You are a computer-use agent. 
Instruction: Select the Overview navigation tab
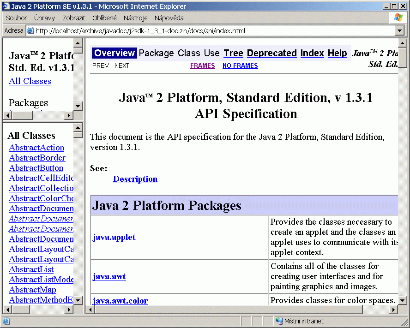click(x=114, y=53)
